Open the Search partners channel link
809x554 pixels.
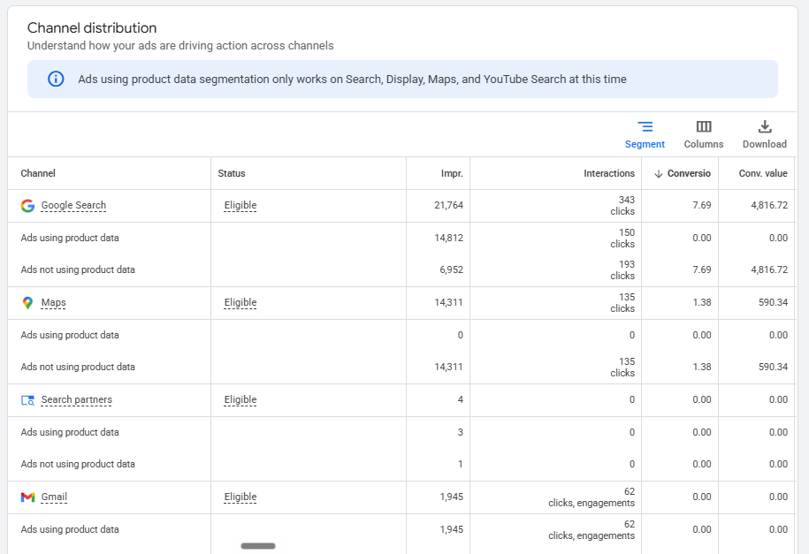pyautogui.click(x=76, y=399)
